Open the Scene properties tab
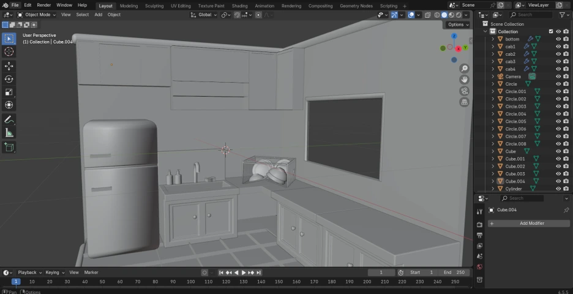The width and height of the screenshot is (573, 294). pyautogui.click(x=480, y=257)
